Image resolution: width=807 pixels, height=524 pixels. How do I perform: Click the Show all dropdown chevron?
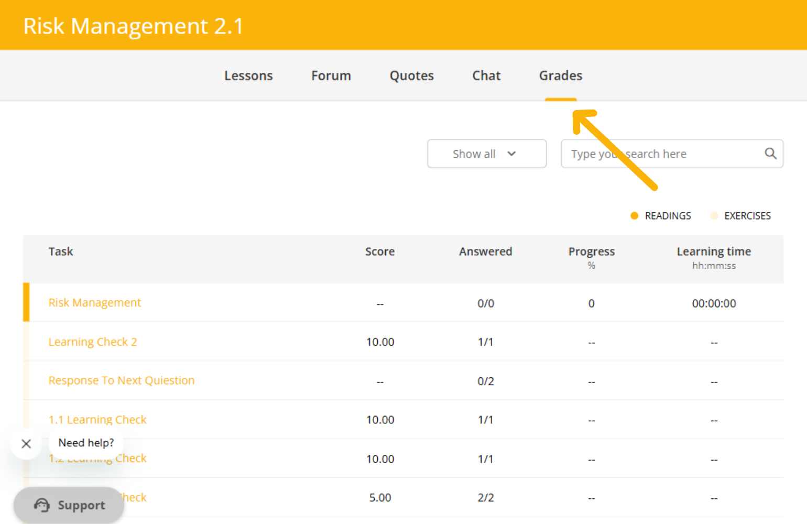click(511, 154)
